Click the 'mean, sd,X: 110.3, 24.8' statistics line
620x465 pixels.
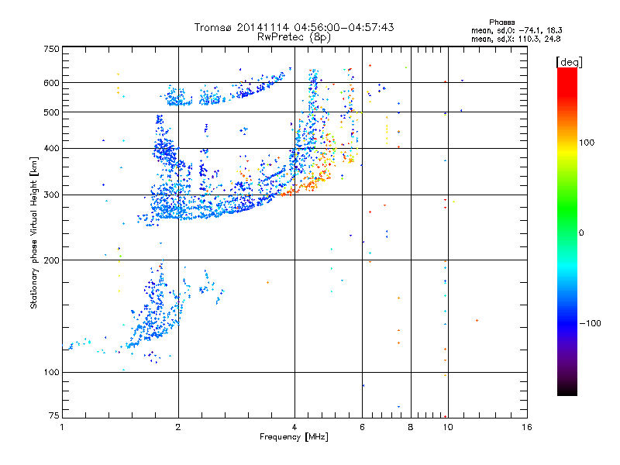point(515,39)
